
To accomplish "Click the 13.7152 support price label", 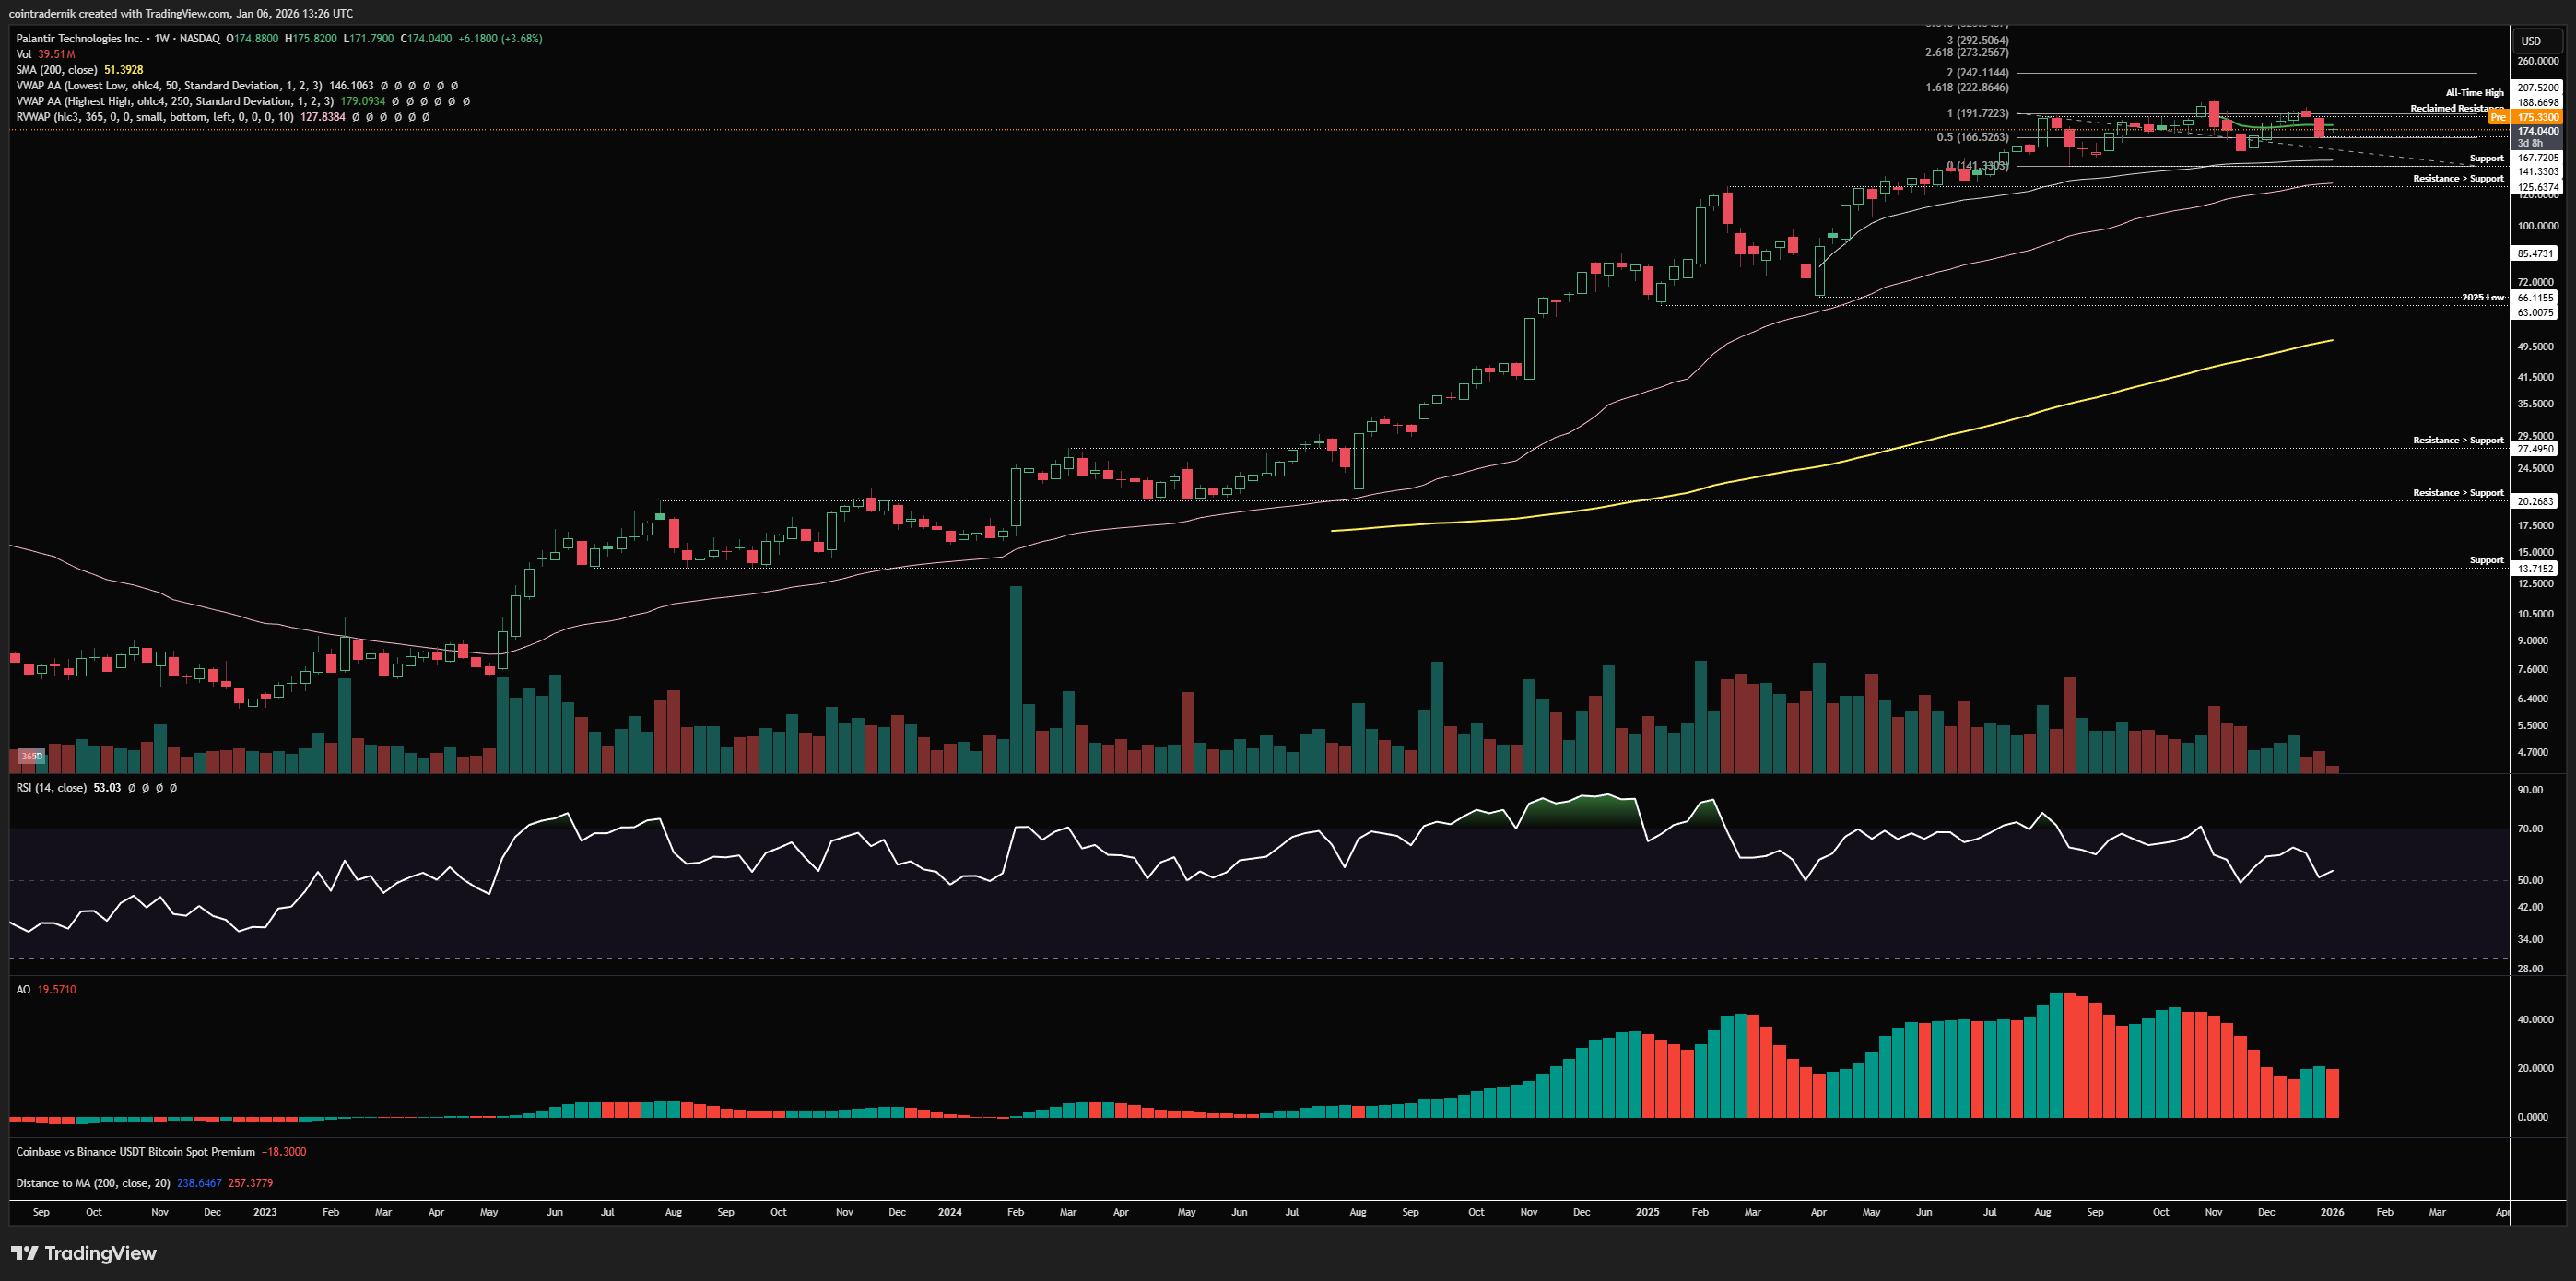I will click(2535, 568).
